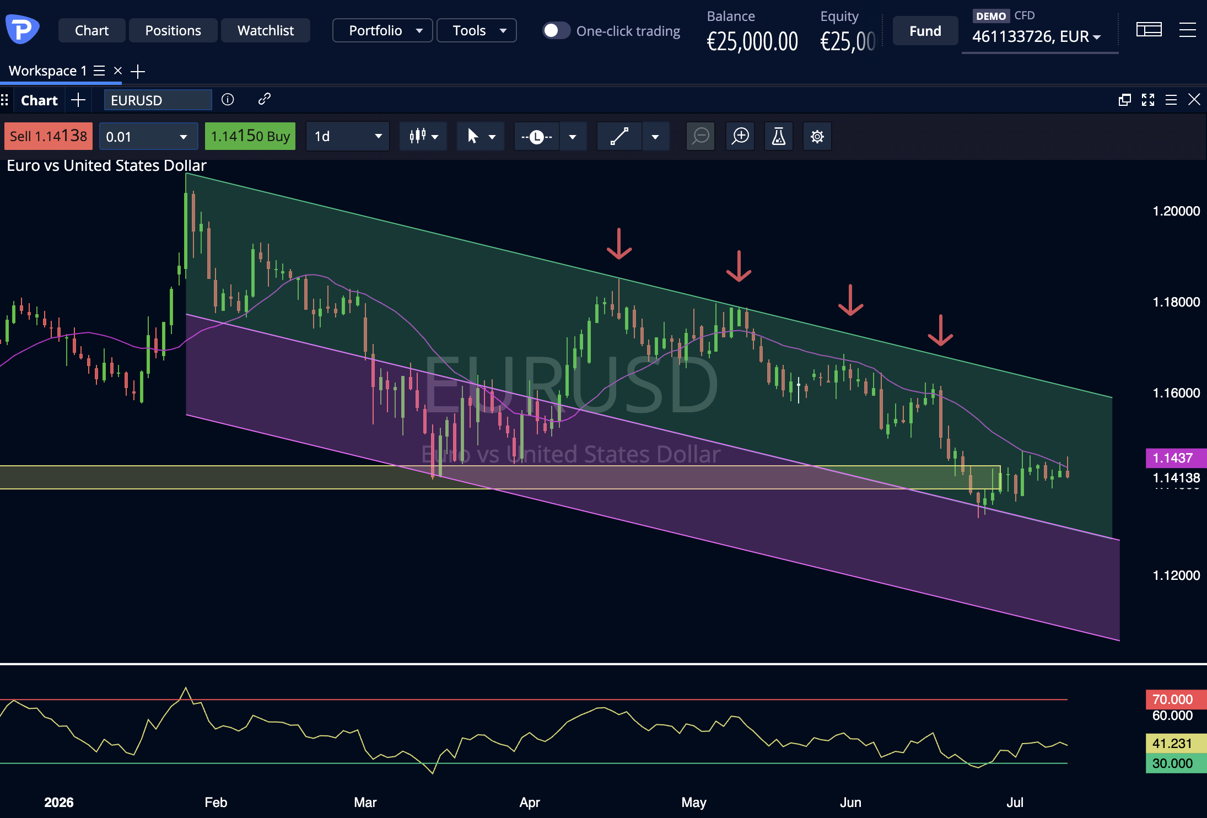Open the 0.01 volume dropdown
This screenshot has width=1207, height=818.
[x=149, y=136]
